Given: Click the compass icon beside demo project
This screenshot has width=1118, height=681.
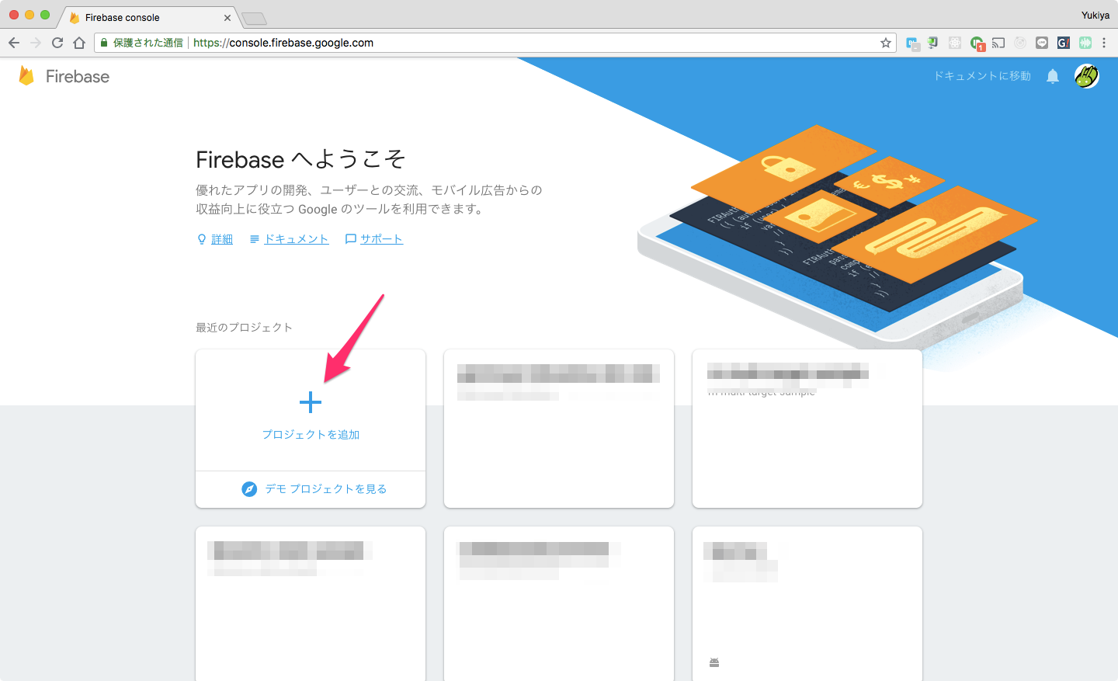Looking at the screenshot, I should pyautogui.click(x=249, y=489).
